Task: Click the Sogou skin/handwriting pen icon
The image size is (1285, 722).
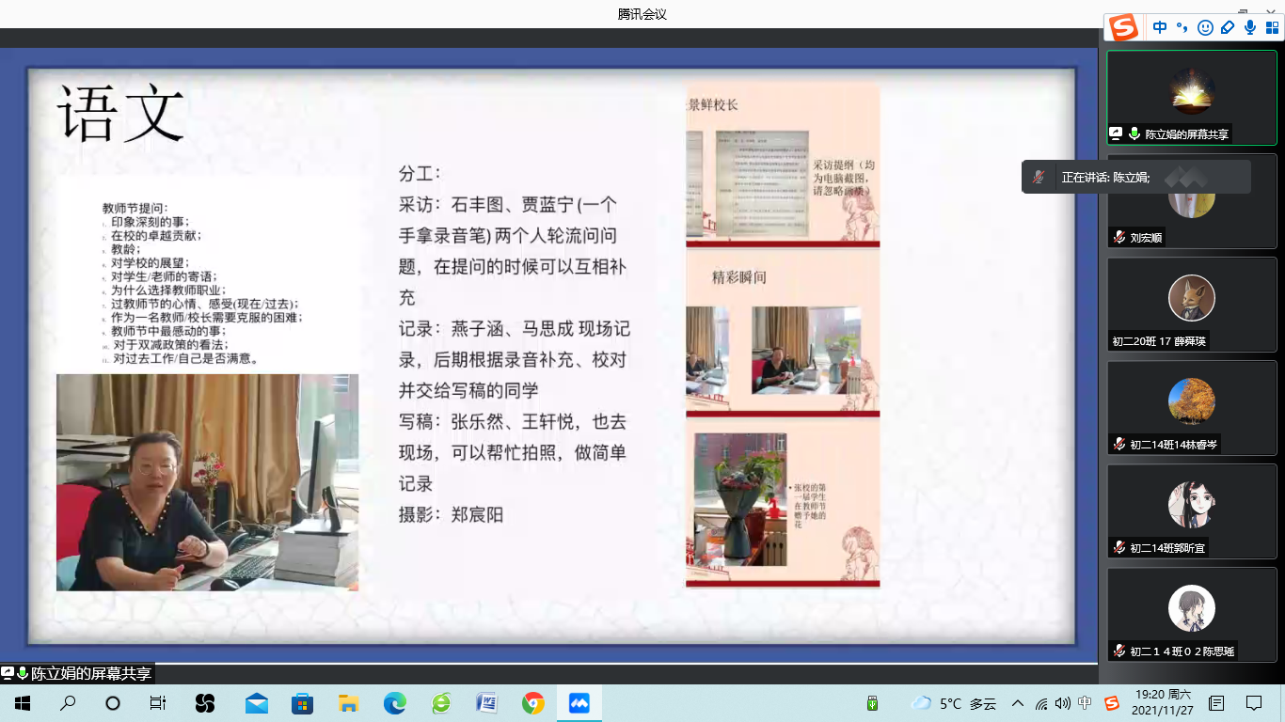Action: (x=1227, y=28)
